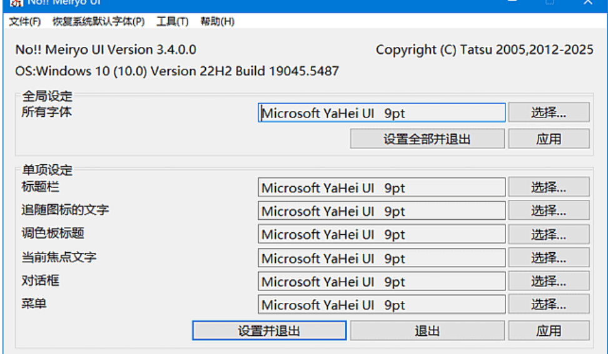Image resolution: width=608 pixels, height=354 pixels.
Task: Click the 设置全部并退出 button
Action: pos(427,139)
